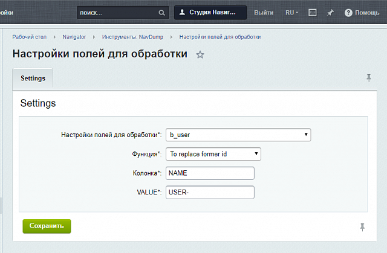The height and width of the screenshot is (253, 387).
Task: Click the Settings section heading
Action: pos(38,103)
